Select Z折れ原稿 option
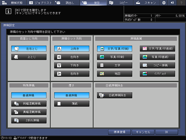The height and width of the screenshot is (140, 186). (29, 120)
